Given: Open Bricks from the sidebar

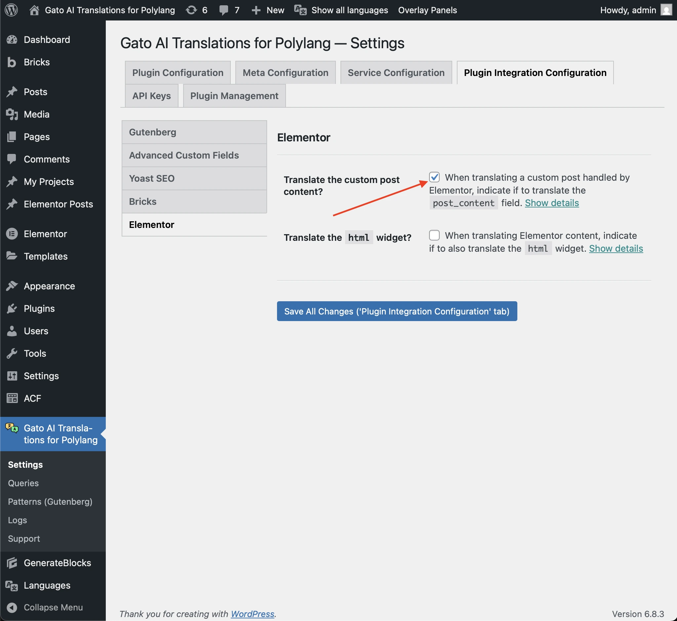Looking at the screenshot, I should 37,62.
